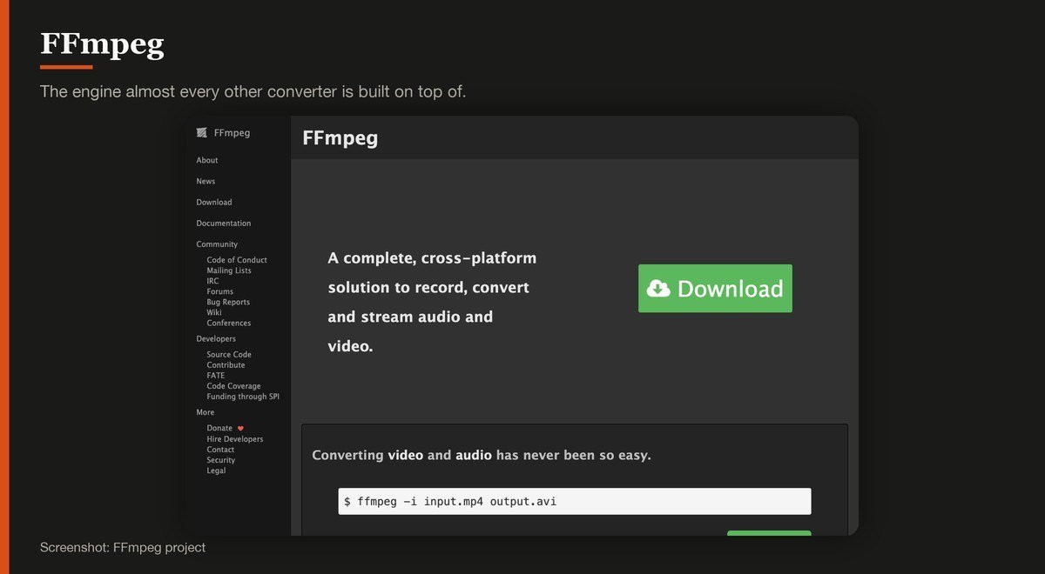Screen dimensions: 1045x574
Task: Open the Wiki link
Action: tap(214, 312)
